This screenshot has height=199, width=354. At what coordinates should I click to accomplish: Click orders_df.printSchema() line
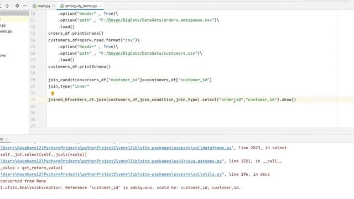[76, 33]
